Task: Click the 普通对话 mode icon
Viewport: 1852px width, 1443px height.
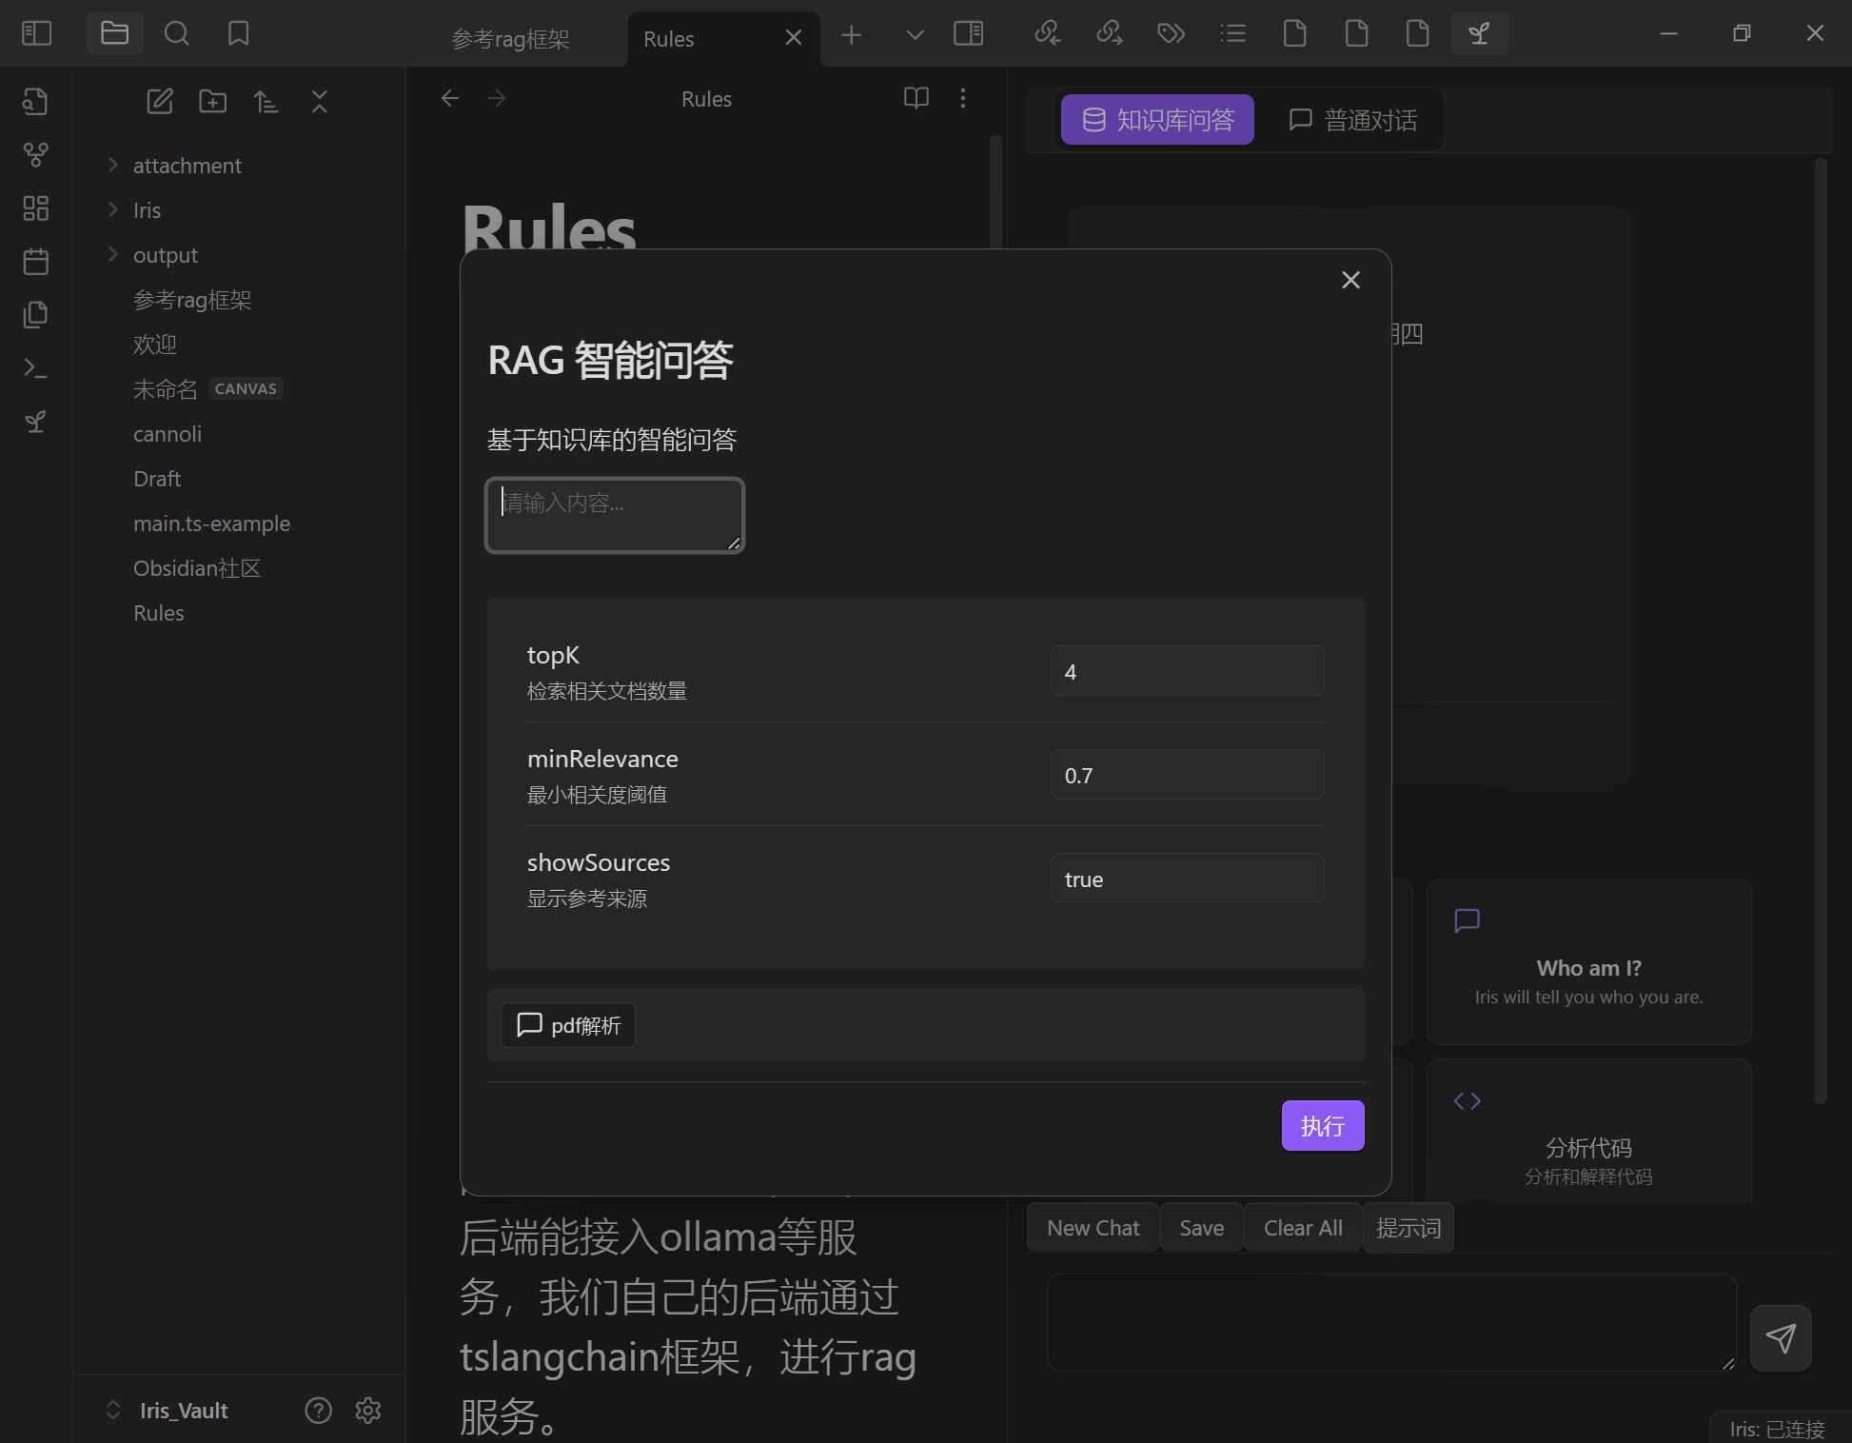Action: pos(1299,119)
